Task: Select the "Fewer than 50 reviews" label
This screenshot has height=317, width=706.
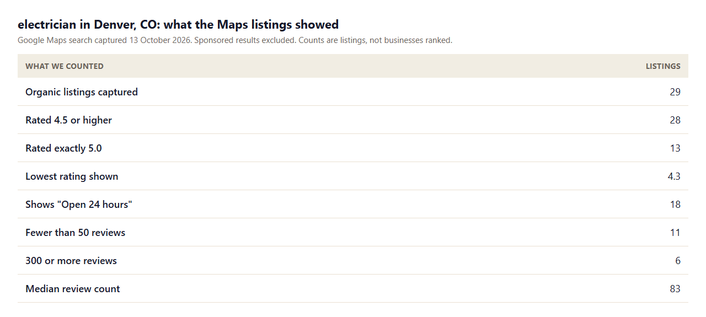Action: click(76, 233)
